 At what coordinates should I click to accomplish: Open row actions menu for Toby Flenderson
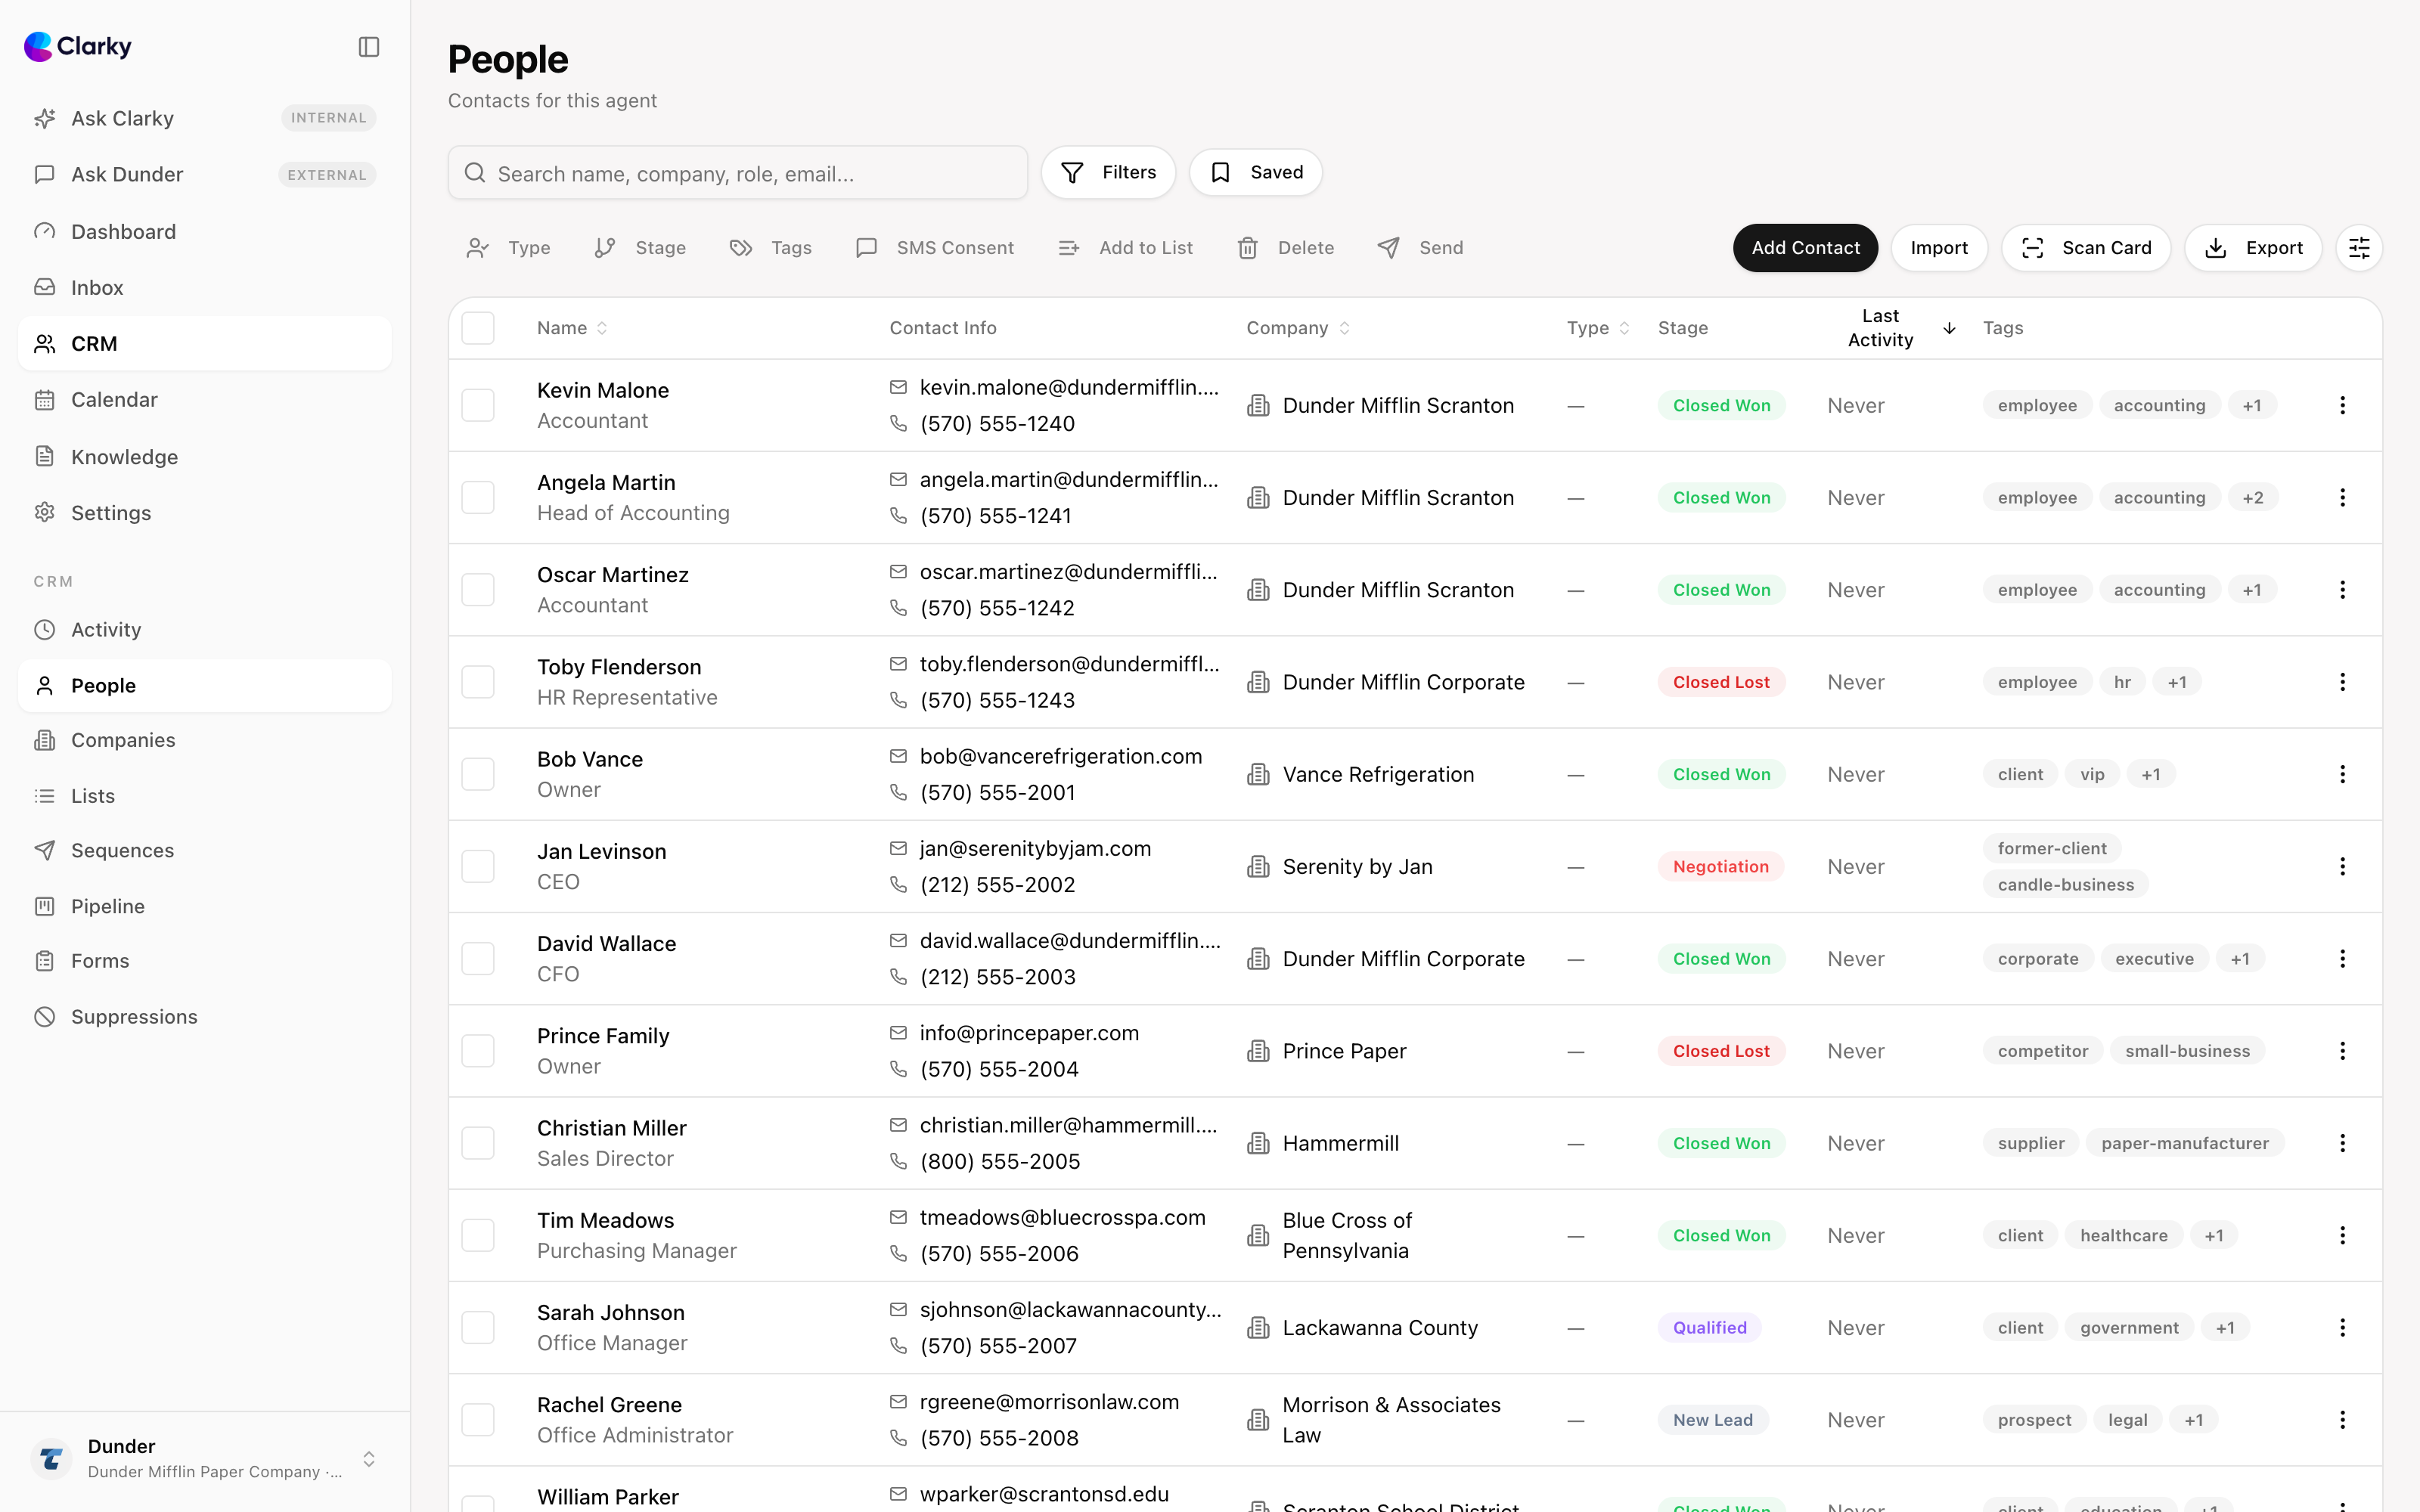[2342, 682]
